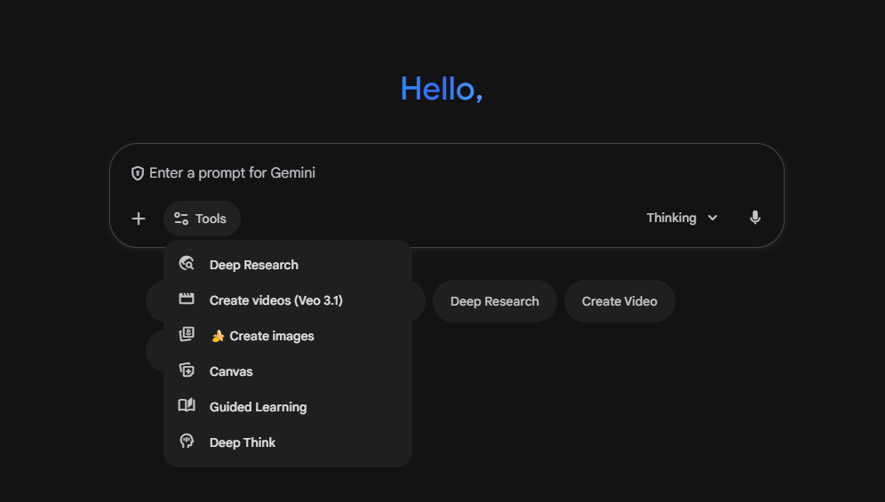Click the Deep Think head icon
The height and width of the screenshot is (502, 885).
coord(187,441)
